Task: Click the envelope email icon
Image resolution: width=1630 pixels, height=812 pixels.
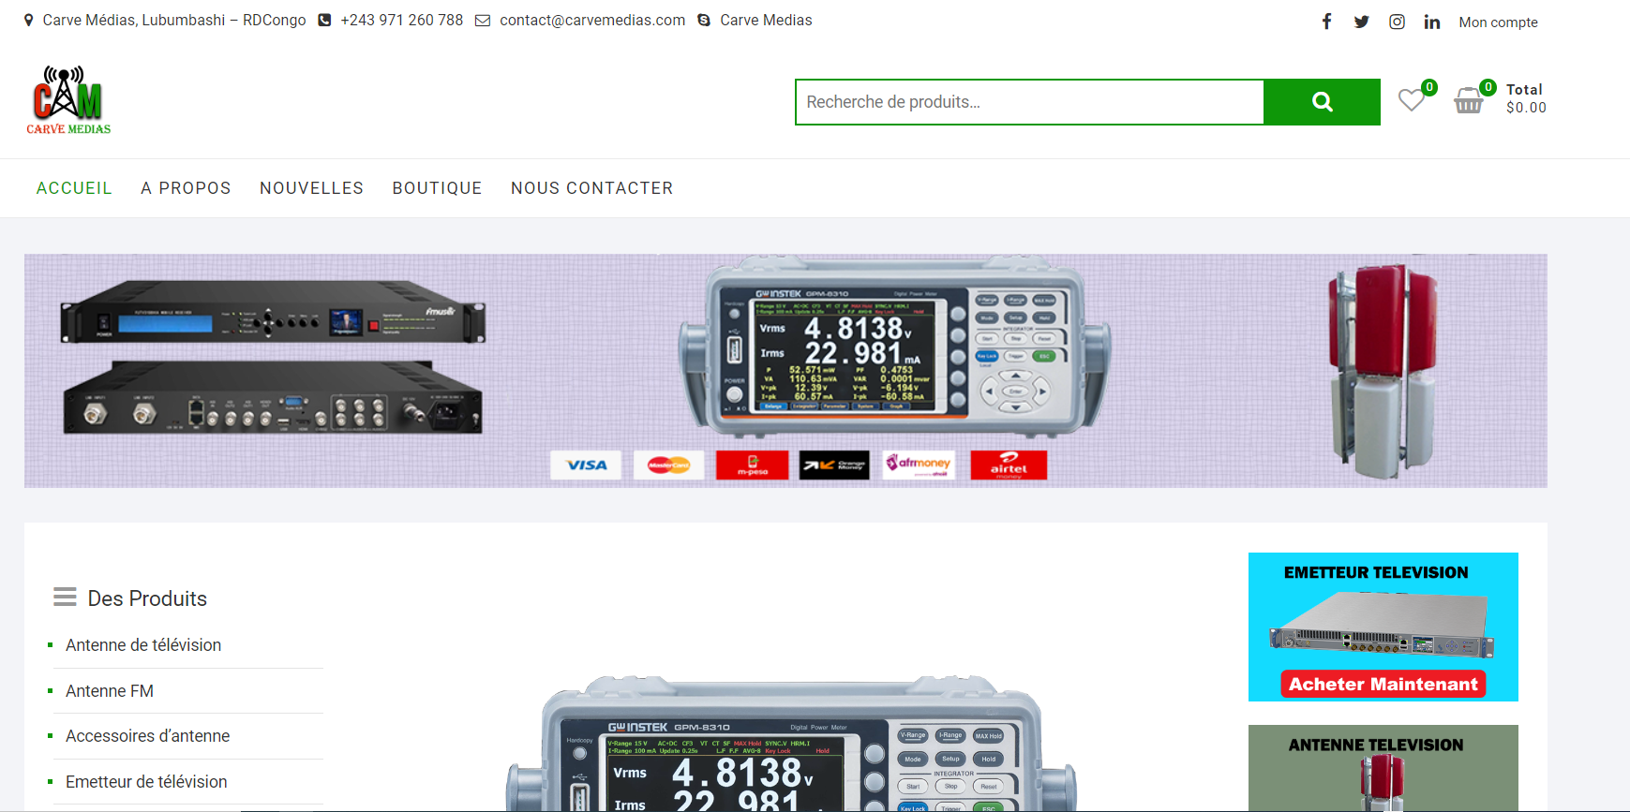Action: pyautogui.click(x=483, y=21)
